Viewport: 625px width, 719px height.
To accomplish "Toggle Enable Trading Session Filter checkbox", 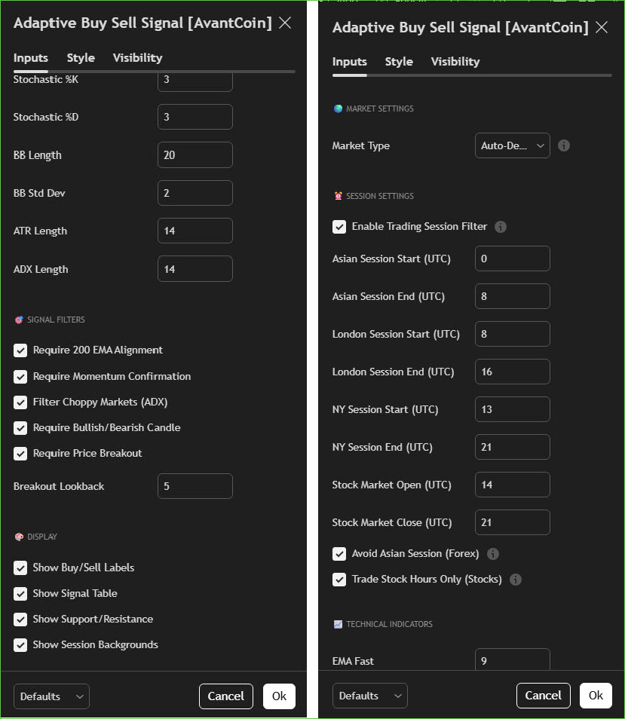I will [x=339, y=227].
